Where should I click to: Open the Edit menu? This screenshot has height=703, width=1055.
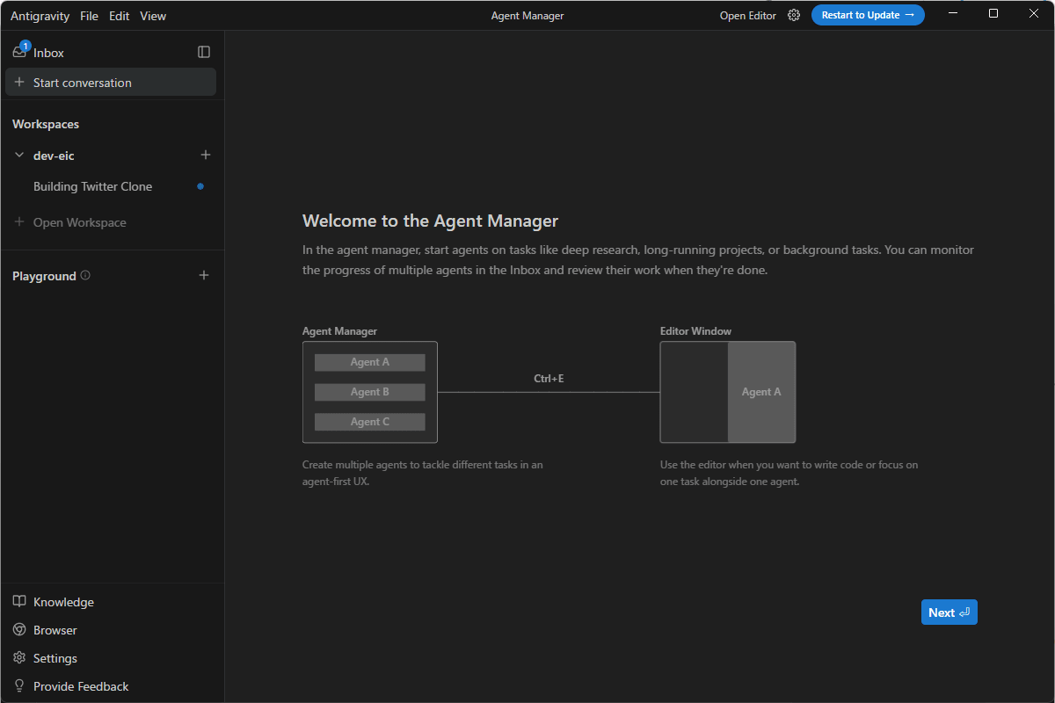click(x=119, y=15)
